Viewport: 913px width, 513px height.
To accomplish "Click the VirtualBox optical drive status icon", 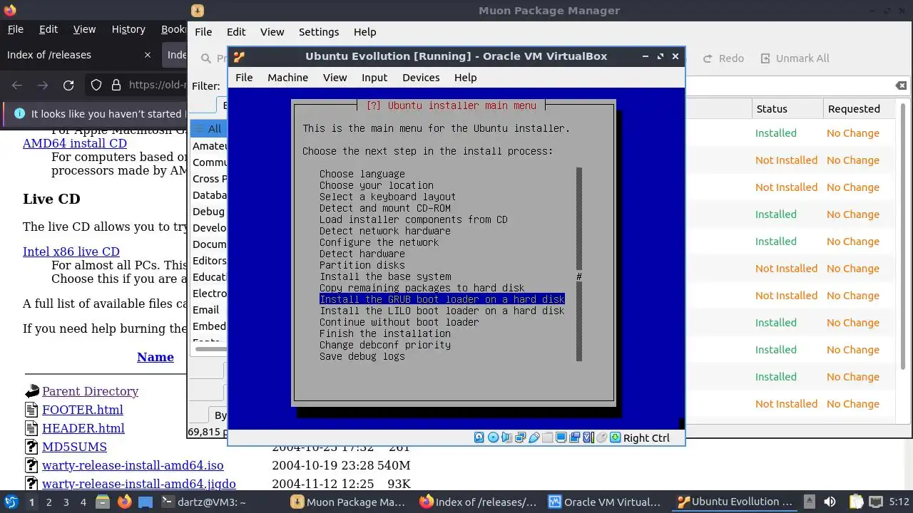I will [493, 437].
